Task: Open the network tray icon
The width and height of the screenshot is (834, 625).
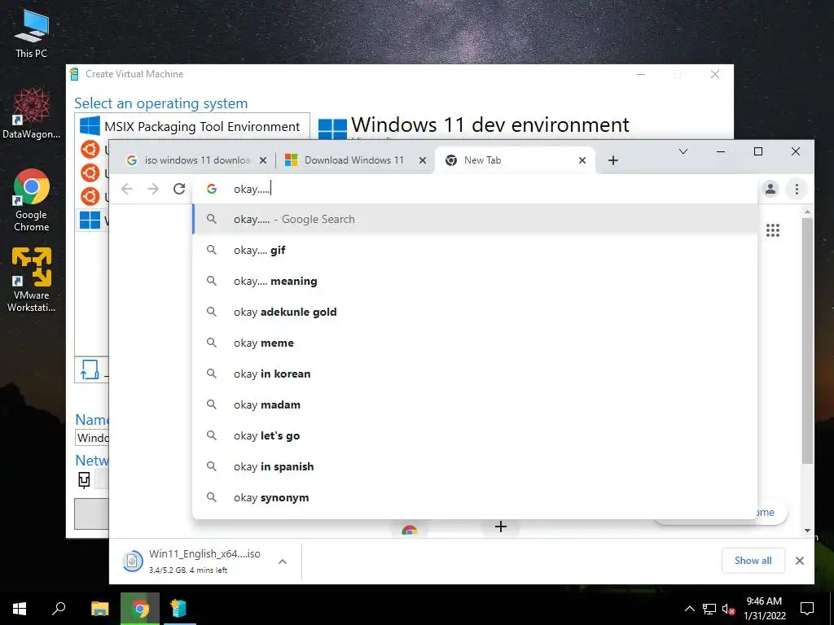Action: tap(709, 609)
